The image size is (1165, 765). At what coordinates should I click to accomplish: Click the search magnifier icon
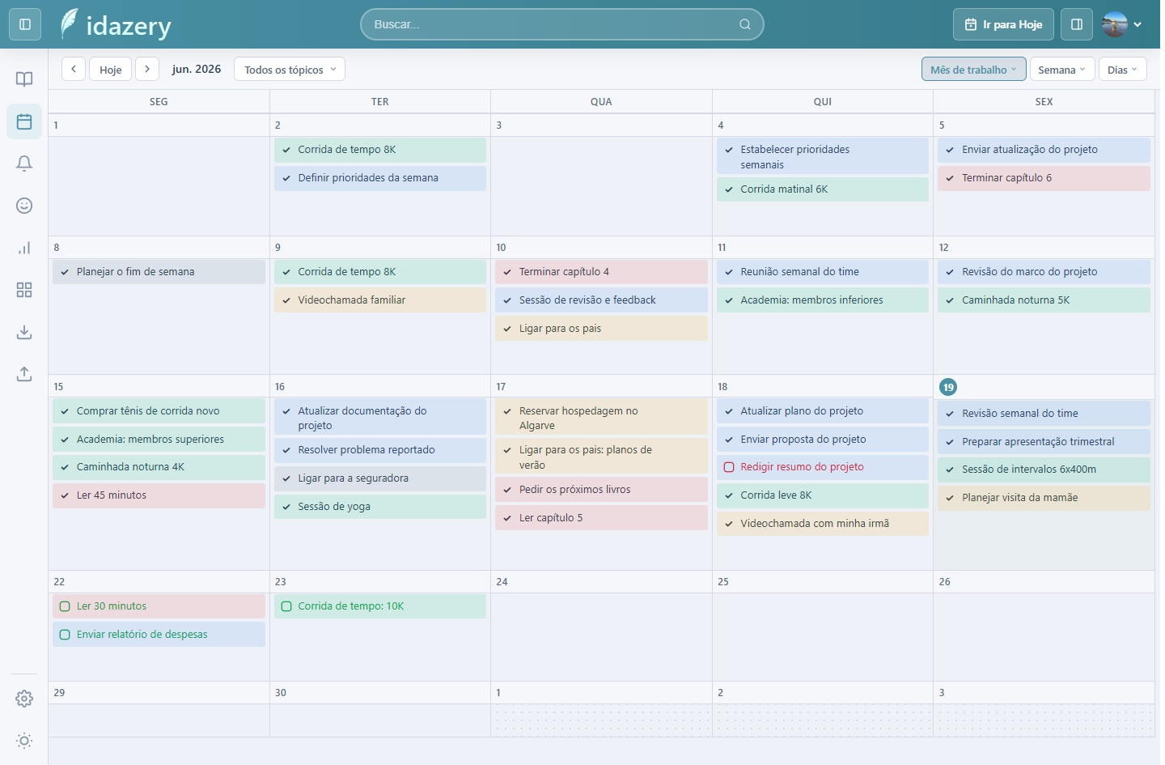click(x=745, y=24)
